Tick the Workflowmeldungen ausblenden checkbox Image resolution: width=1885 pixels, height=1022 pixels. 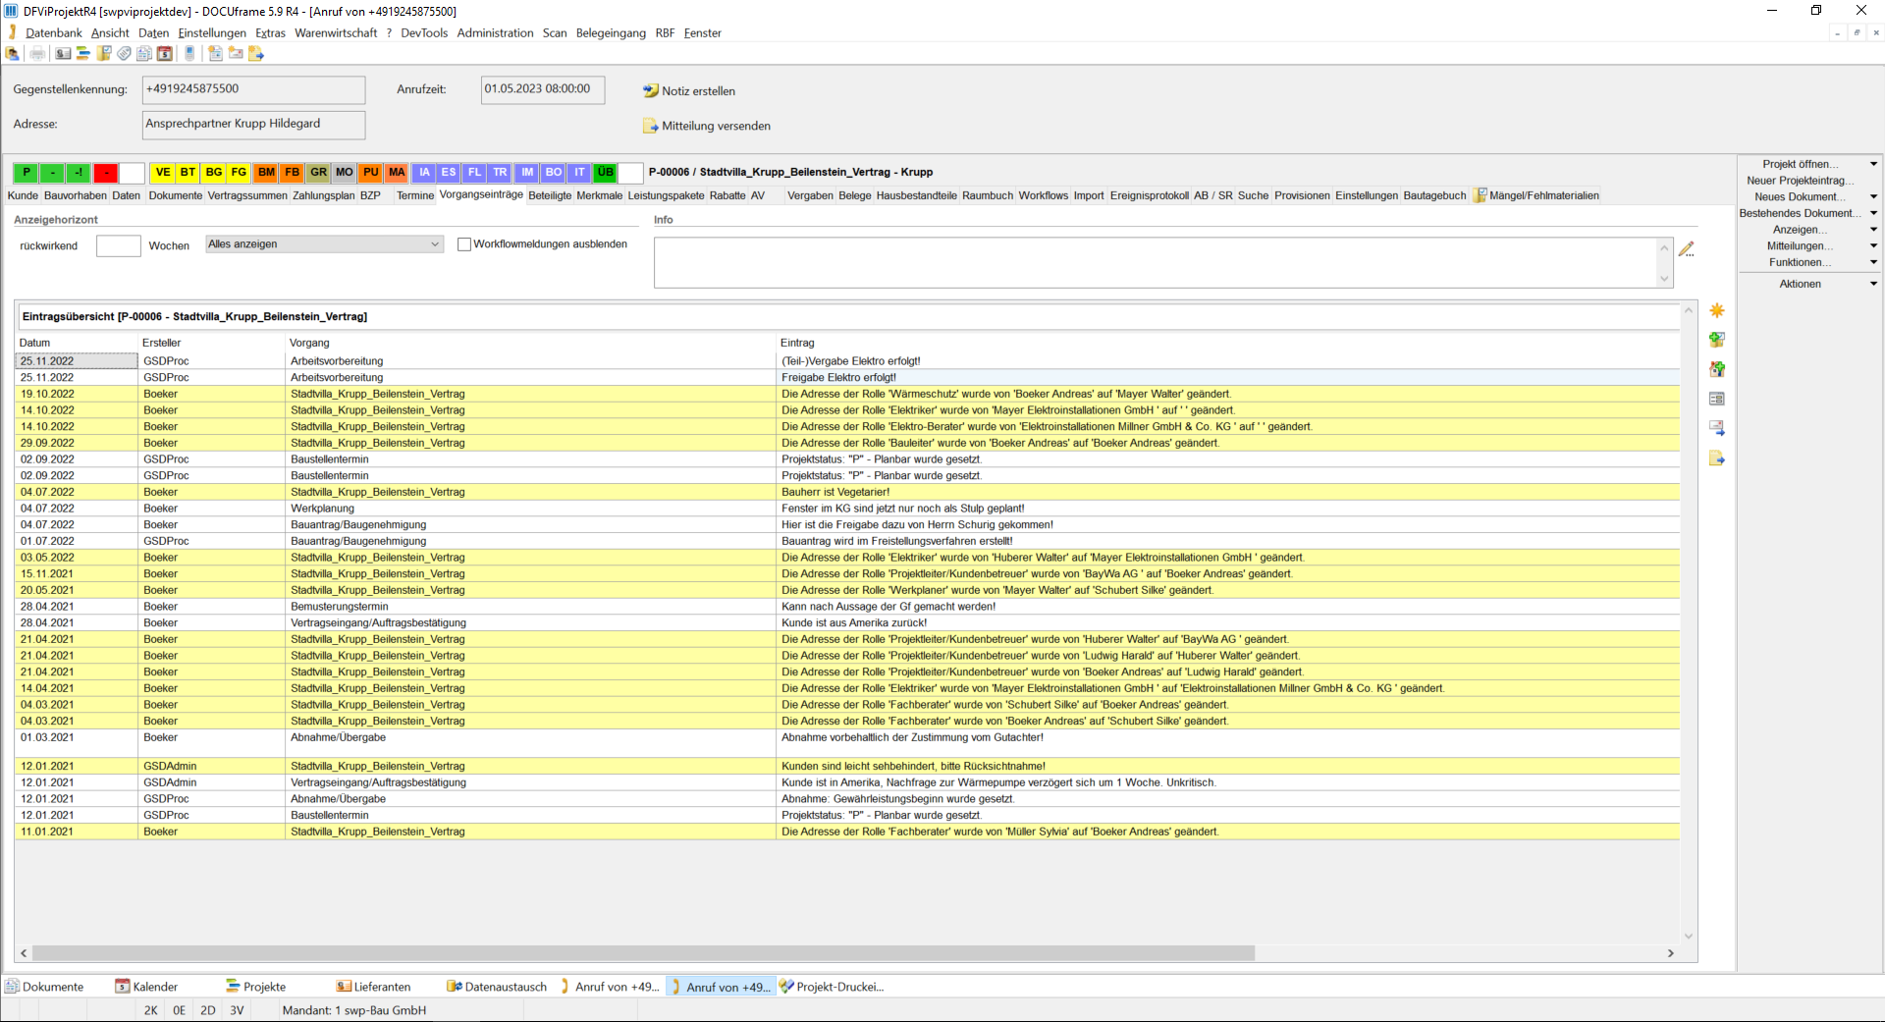pyautogui.click(x=464, y=244)
